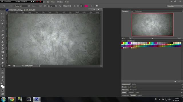Select the Healing Brush tool
This screenshot has width=183, height=102.
pos(3,35)
